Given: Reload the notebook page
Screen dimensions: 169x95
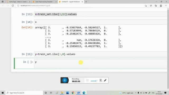Looking at the screenshot, I should [x=13, y=6].
